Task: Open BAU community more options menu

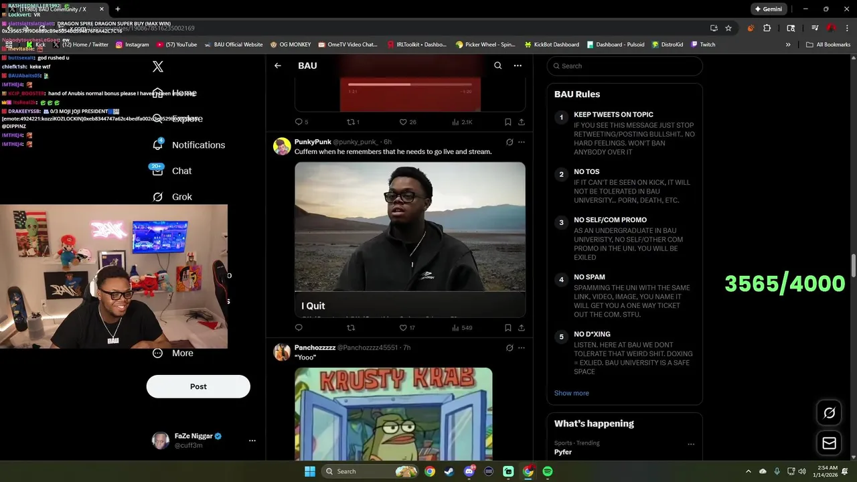Action: [518, 66]
